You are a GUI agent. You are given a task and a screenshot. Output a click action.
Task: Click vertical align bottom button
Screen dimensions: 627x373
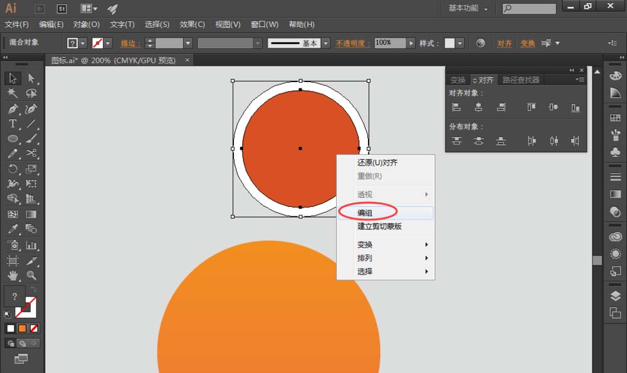pyautogui.click(x=576, y=107)
